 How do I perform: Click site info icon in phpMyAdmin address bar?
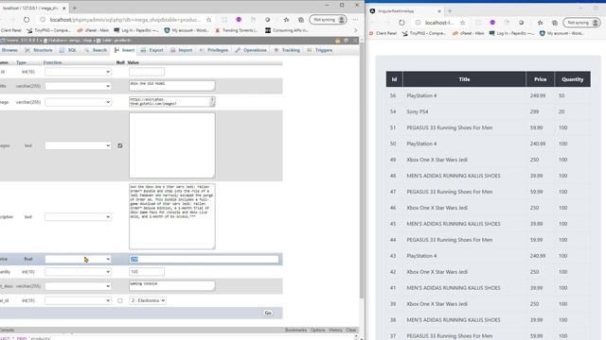[43, 20]
